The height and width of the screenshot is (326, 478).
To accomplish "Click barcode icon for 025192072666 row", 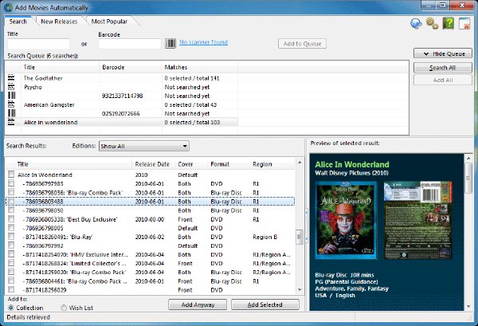I will pyautogui.click(x=12, y=113).
